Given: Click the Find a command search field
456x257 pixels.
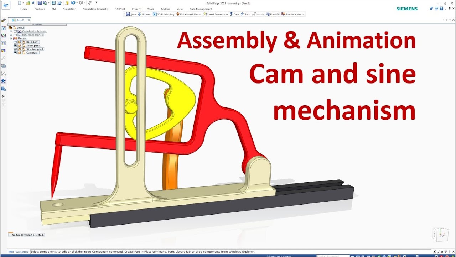Looking at the screenshot, I should (x=333, y=256).
